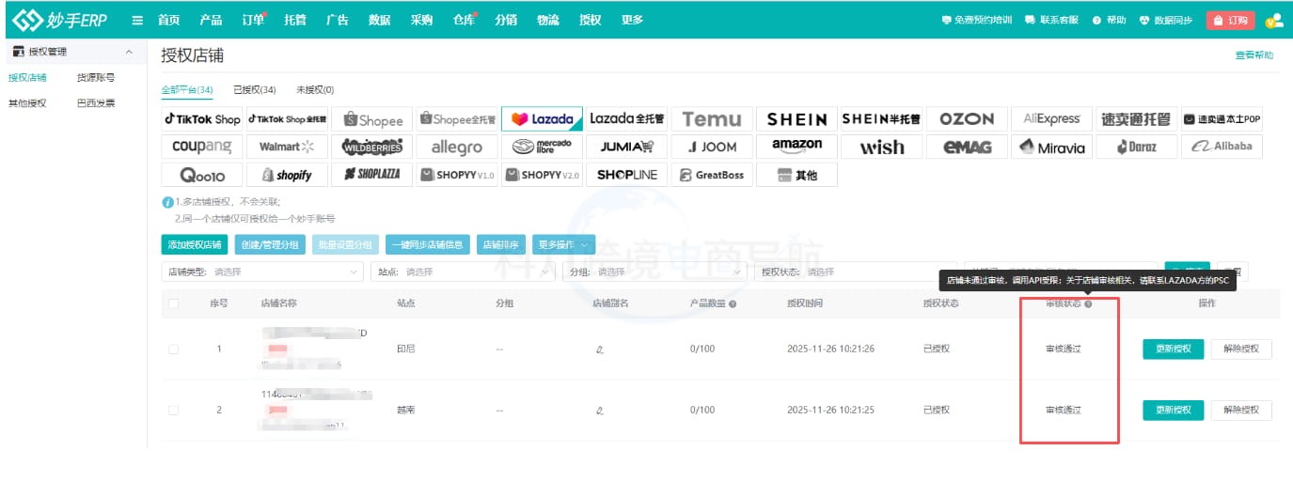Select the AliExpress platform logo
1293x497 pixels.
[1052, 119]
